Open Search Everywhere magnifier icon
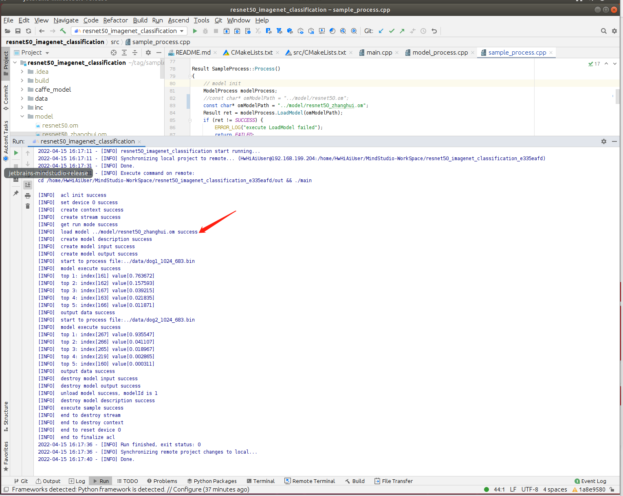The height and width of the screenshot is (496, 623). pyautogui.click(x=603, y=31)
